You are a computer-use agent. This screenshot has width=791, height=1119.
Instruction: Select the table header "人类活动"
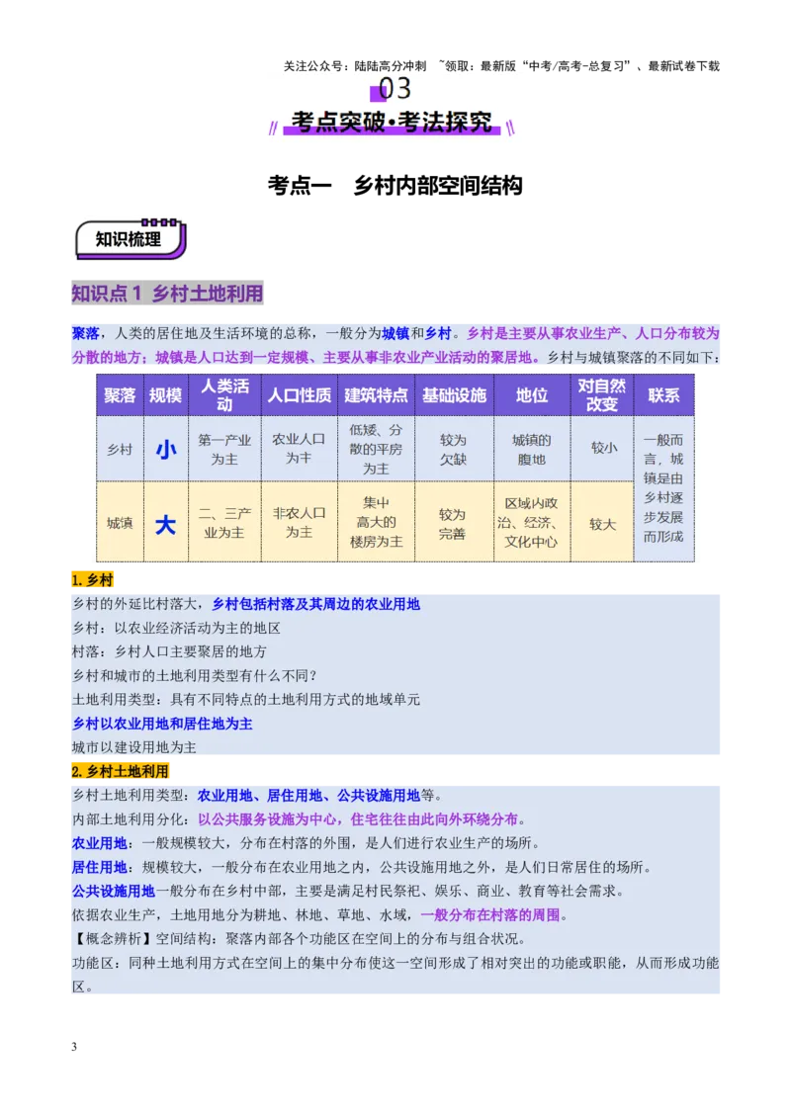pyautogui.click(x=224, y=394)
